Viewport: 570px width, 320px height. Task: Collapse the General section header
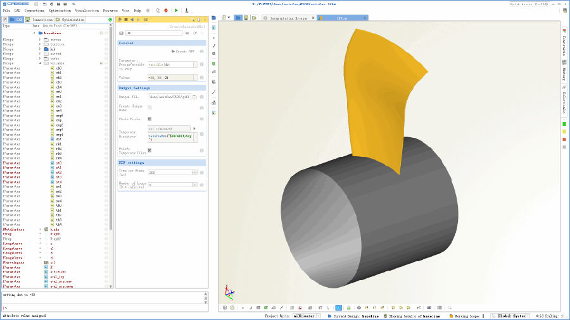click(161, 43)
